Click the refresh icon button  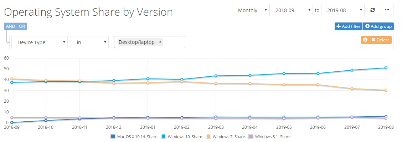coord(373,10)
